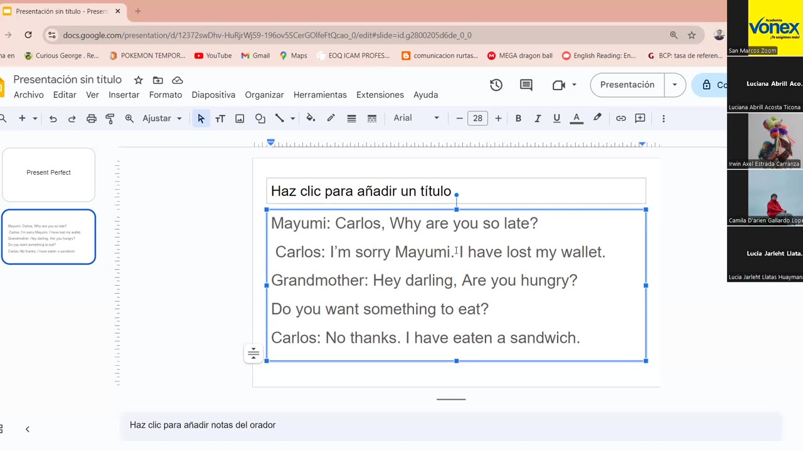Open the Fill color bucket tool
This screenshot has width=803, height=451.
pos(311,118)
